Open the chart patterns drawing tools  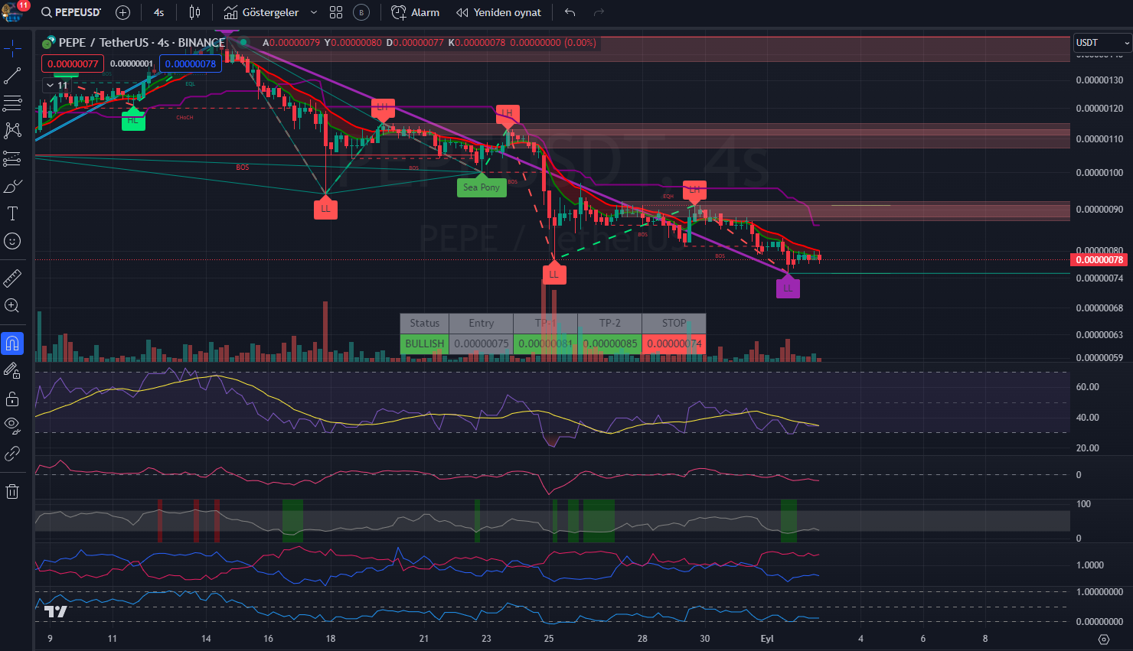coord(12,131)
